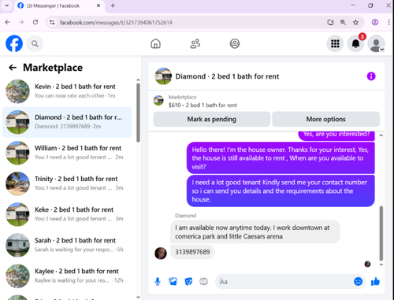Click the chat scroll-up arrow
Screen dimensions: 394x300
(381, 135)
